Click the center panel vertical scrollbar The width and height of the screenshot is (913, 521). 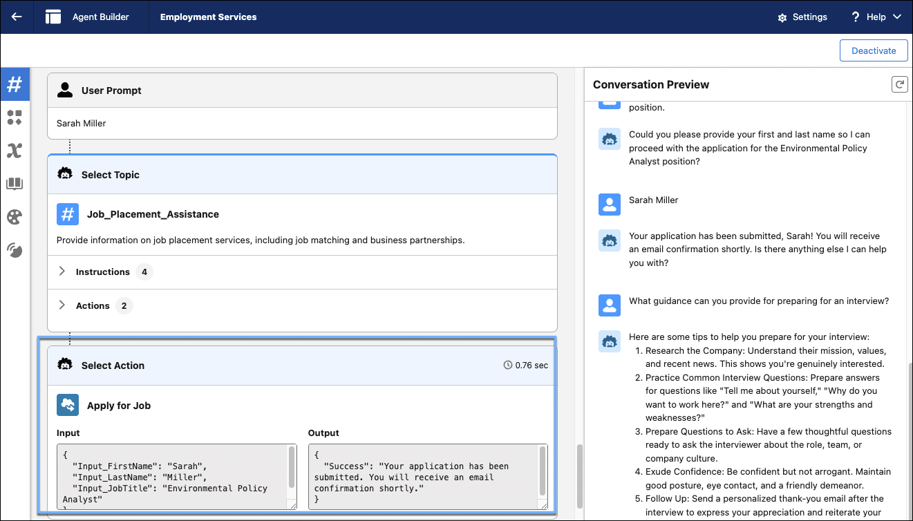click(580, 477)
